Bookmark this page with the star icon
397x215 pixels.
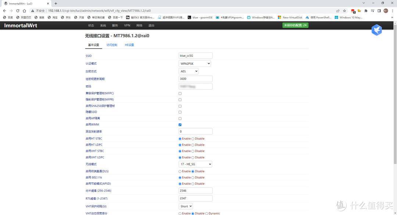tap(344, 11)
